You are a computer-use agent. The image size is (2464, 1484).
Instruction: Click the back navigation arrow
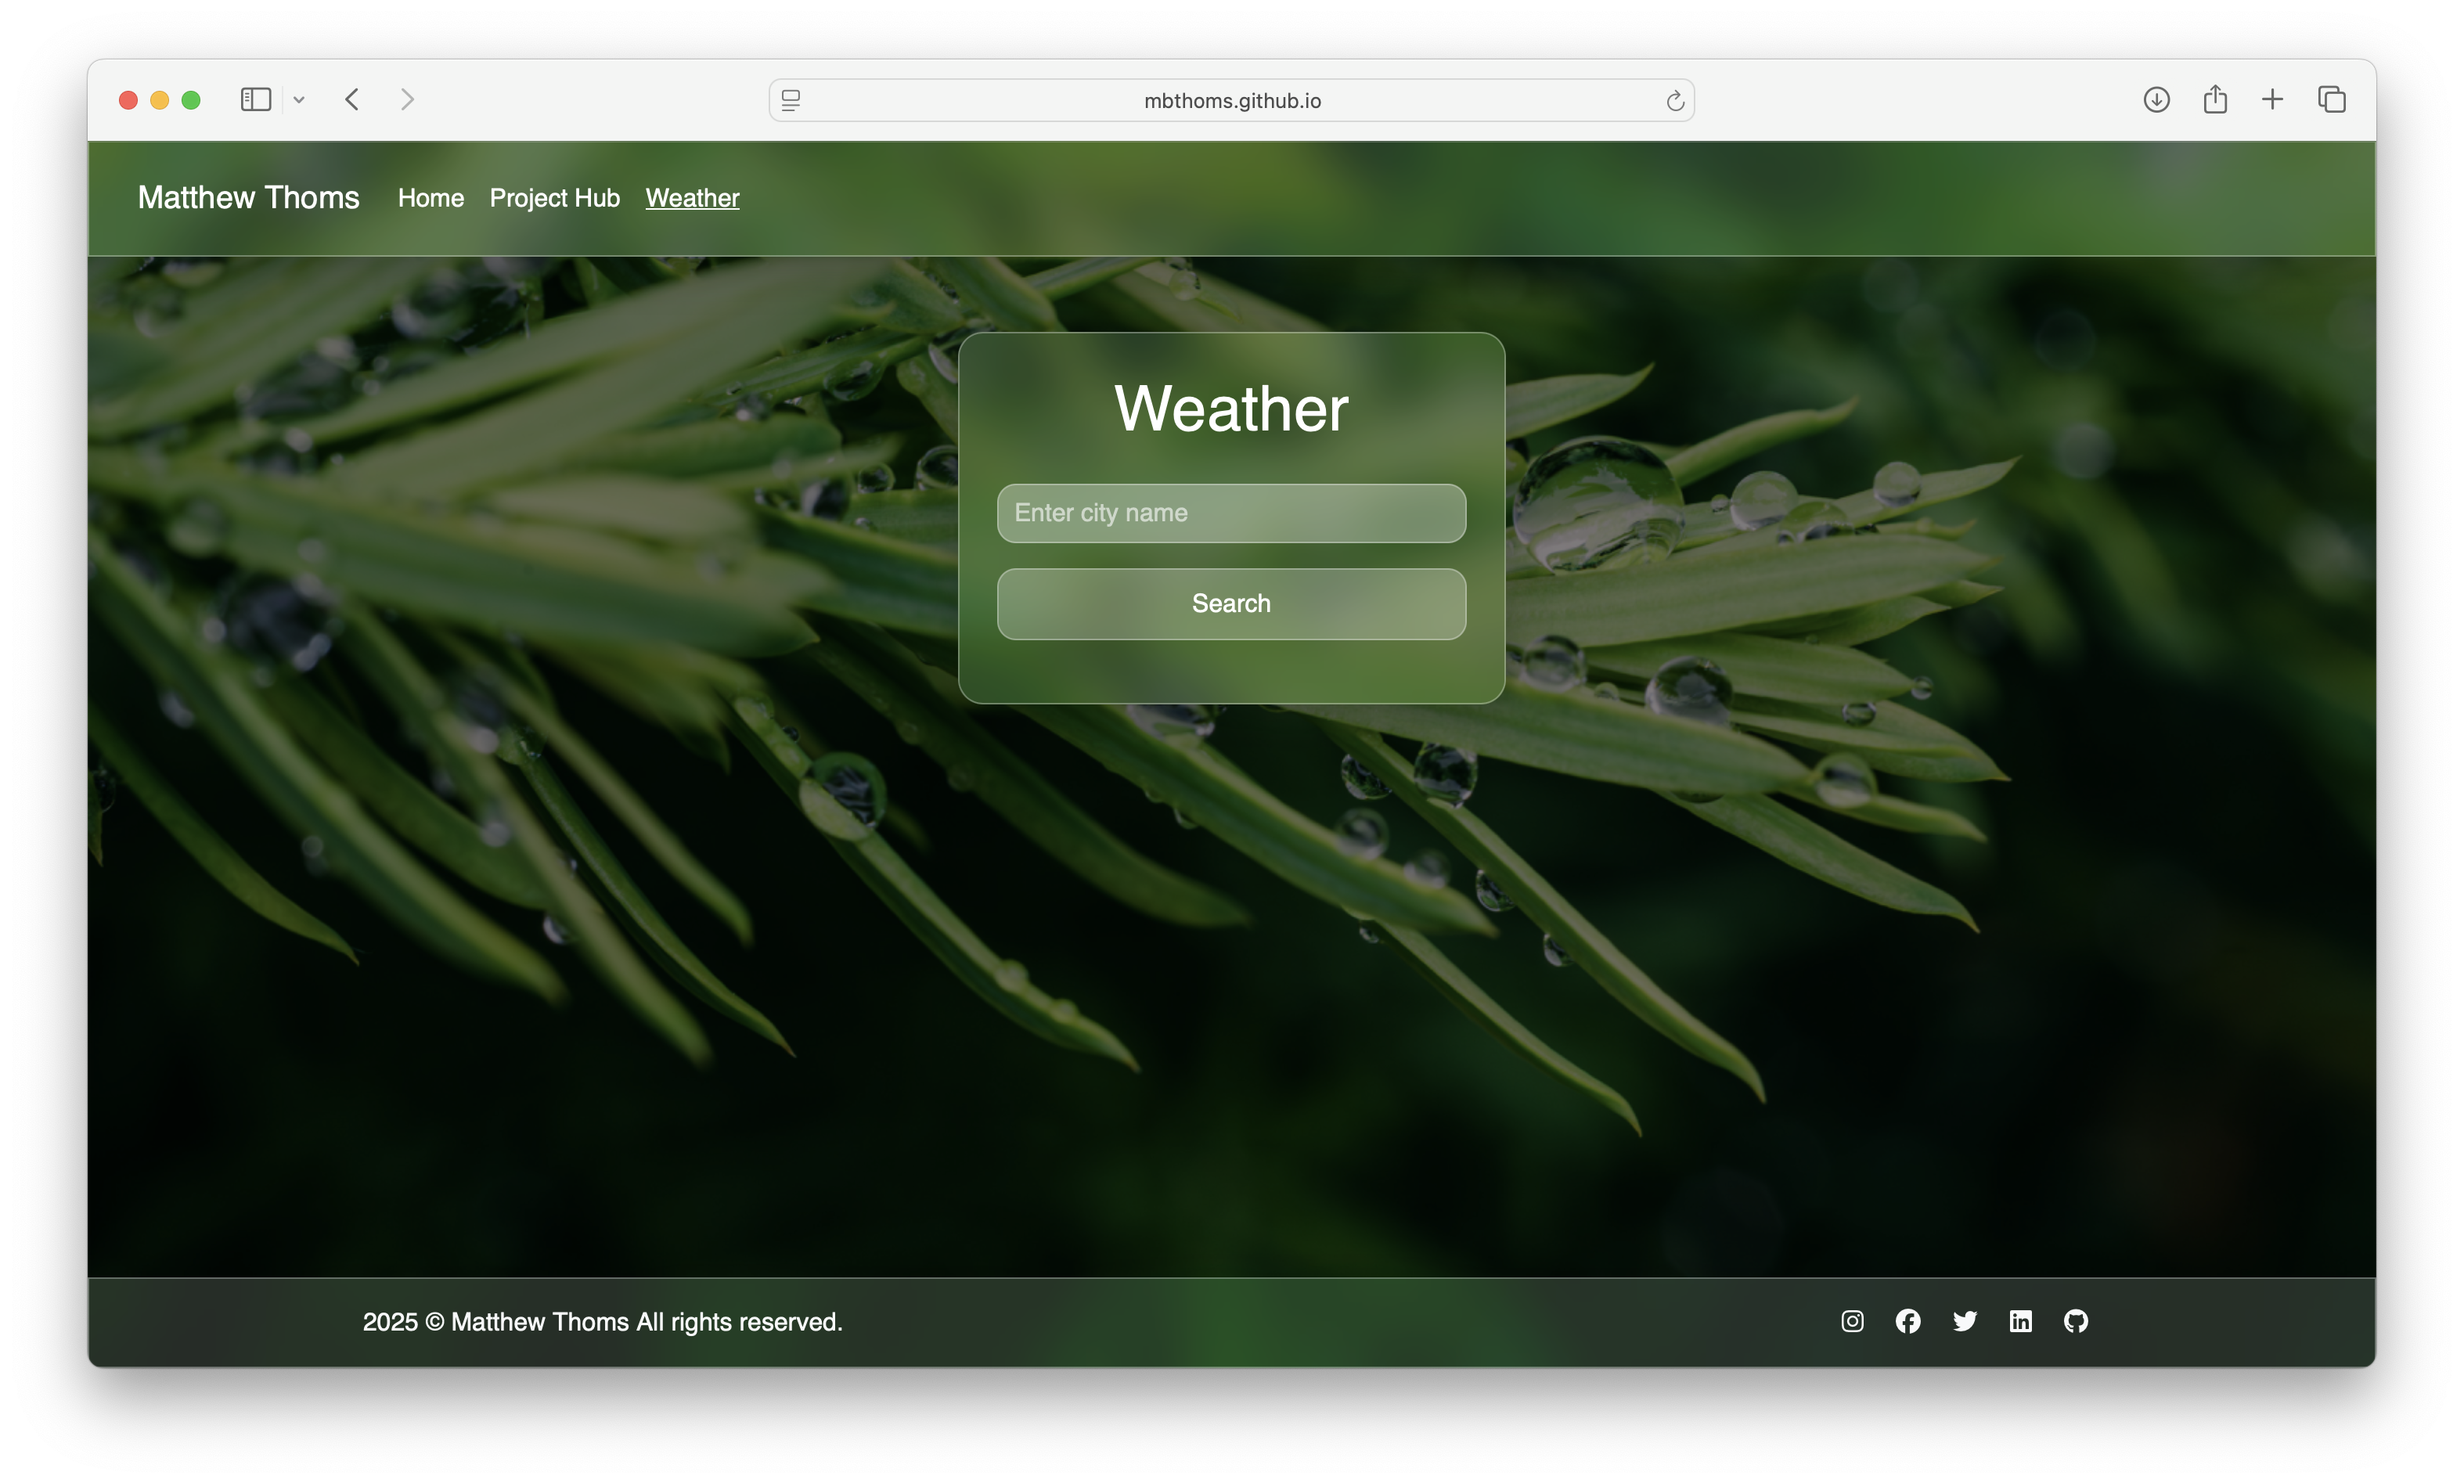(352, 99)
